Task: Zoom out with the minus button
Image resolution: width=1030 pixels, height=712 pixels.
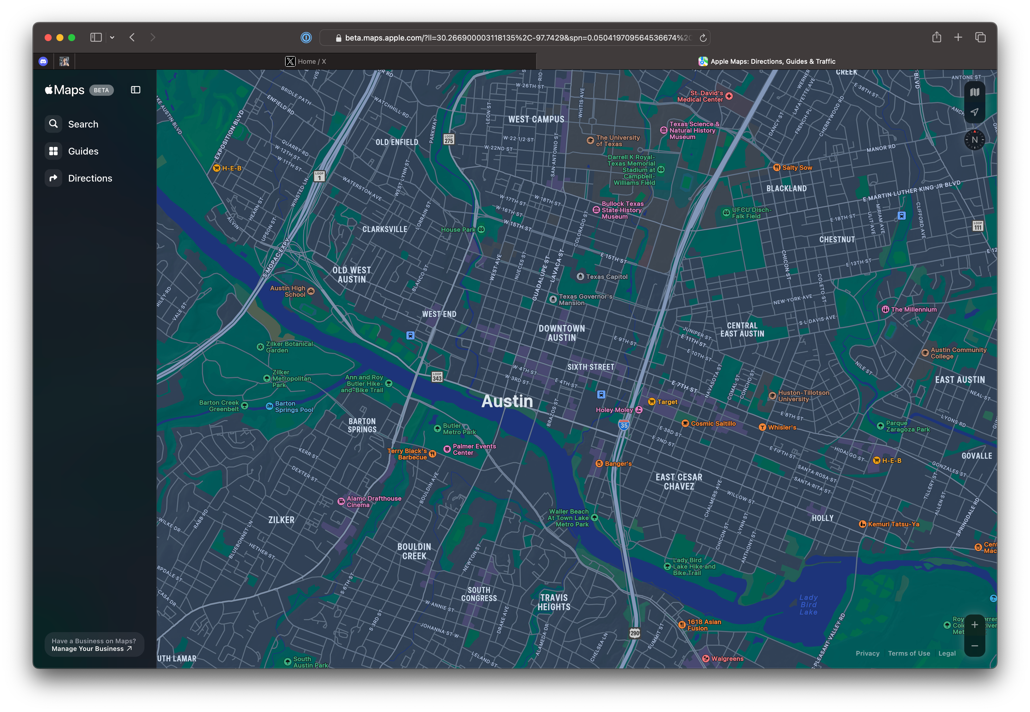Action: tap(974, 646)
